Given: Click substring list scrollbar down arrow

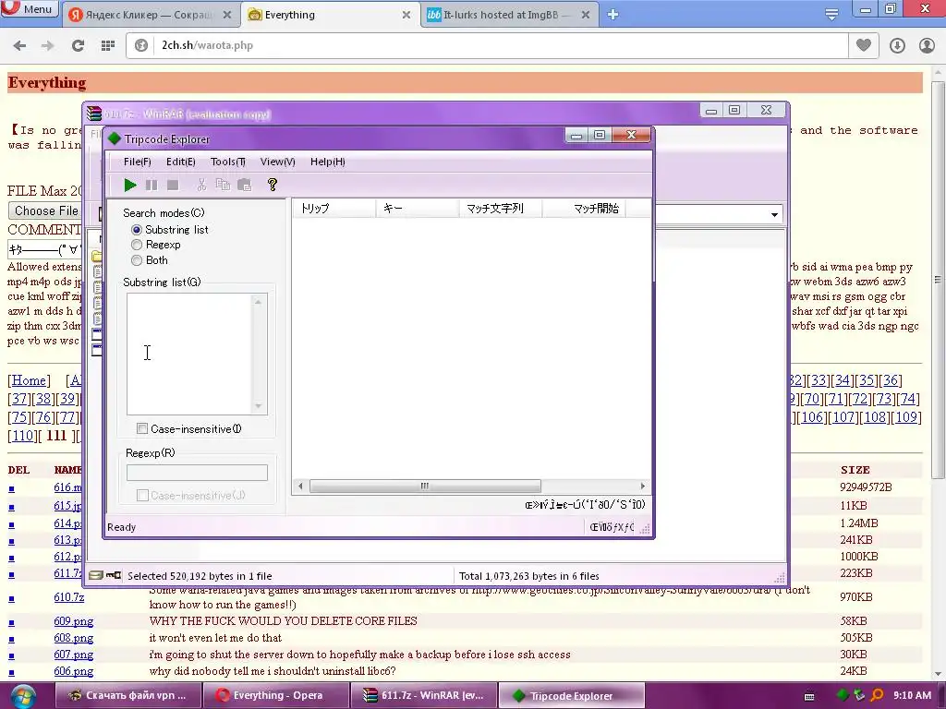Looking at the screenshot, I should click(x=259, y=406).
